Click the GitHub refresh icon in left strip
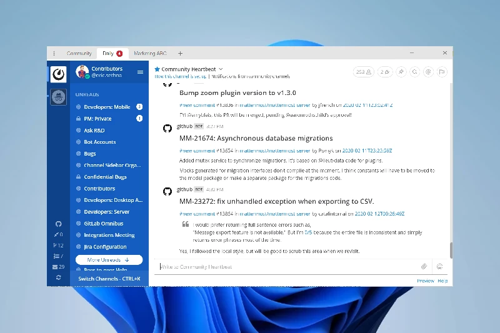This screenshot has width=500, height=333. (x=58, y=277)
